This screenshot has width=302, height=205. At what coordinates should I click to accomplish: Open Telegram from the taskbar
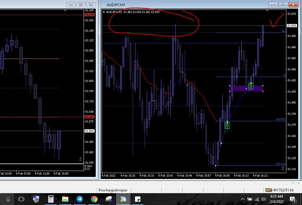80,199
